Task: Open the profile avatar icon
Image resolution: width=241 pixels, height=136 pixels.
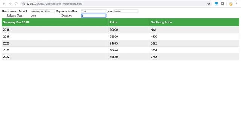Action: (231, 4)
